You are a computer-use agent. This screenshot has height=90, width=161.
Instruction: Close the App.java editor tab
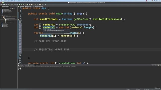coord(23,6)
